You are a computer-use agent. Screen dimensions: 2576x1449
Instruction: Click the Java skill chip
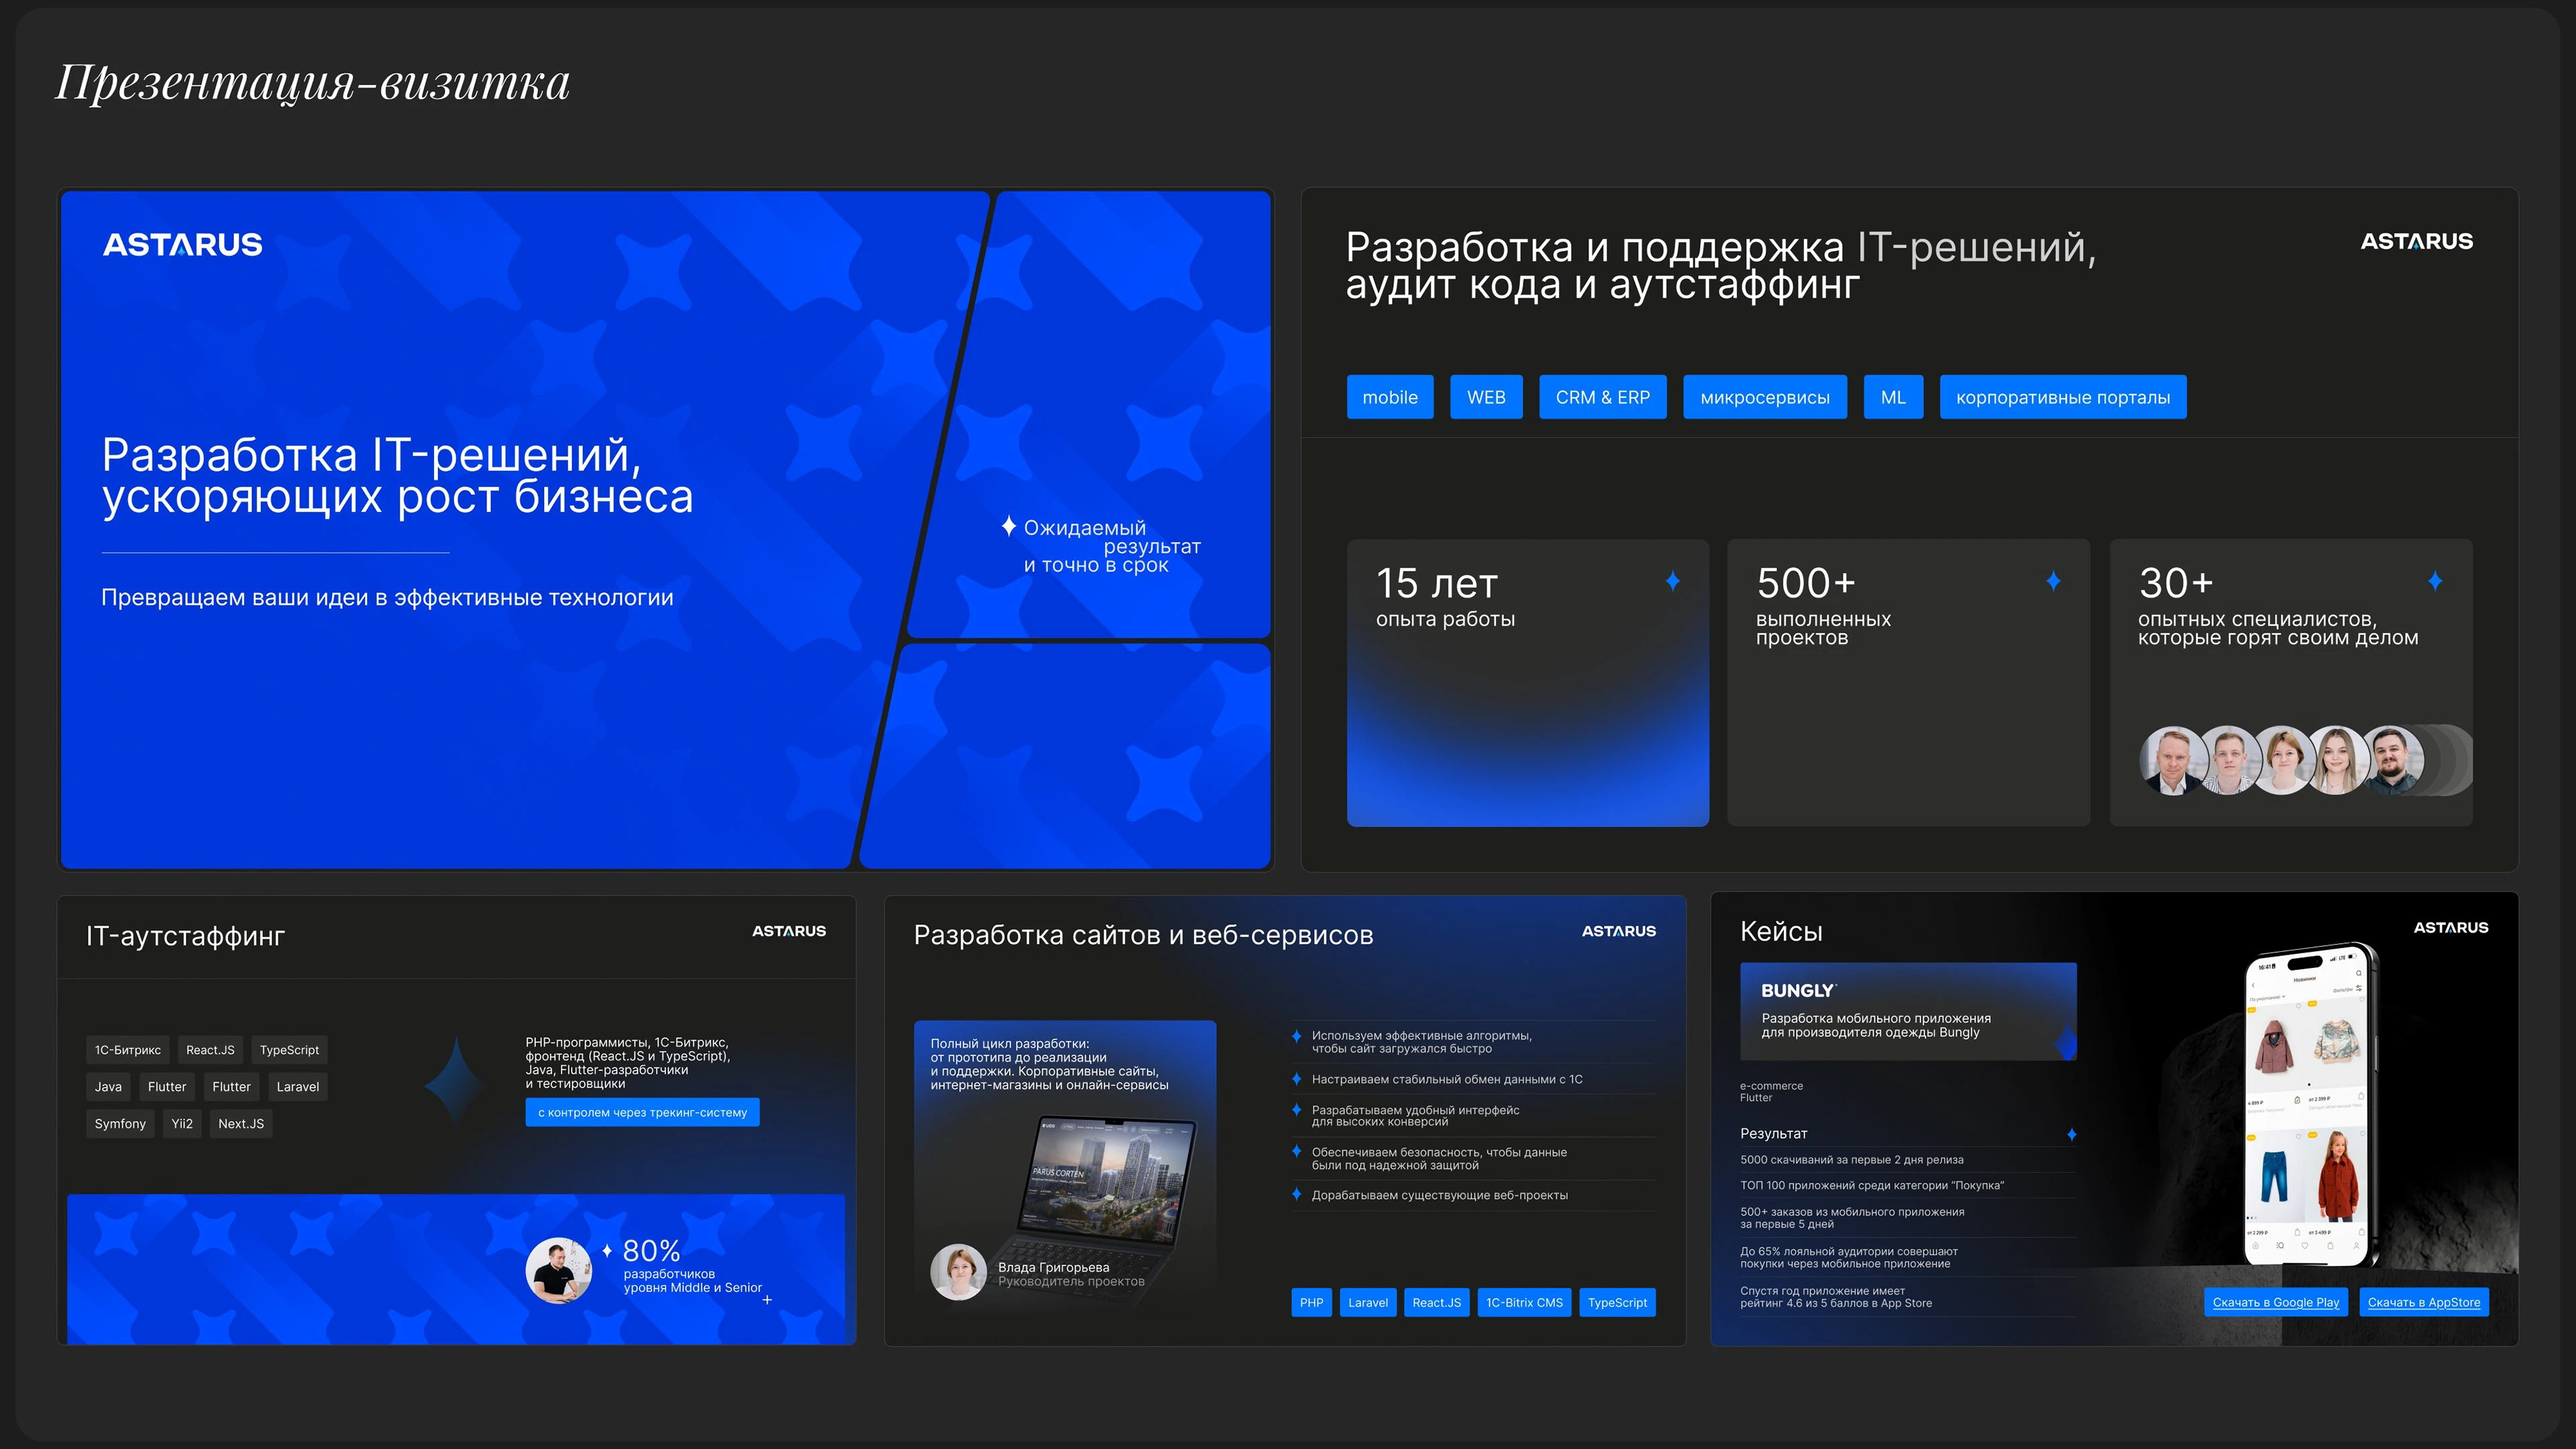click(108, 1087)
